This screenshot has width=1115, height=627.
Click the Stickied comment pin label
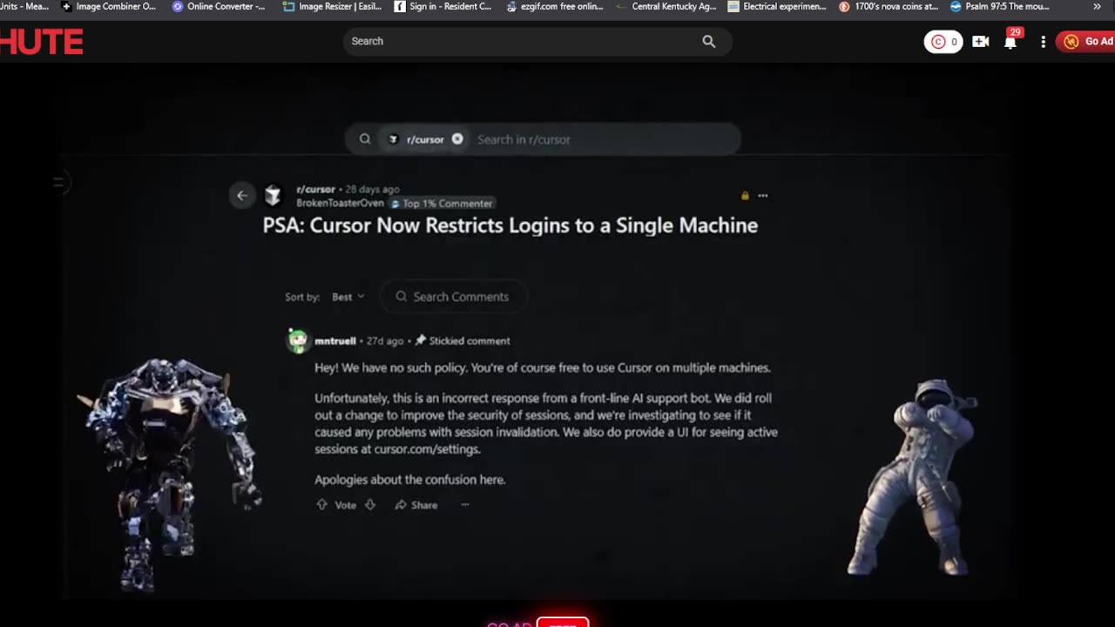click(463, 340)
